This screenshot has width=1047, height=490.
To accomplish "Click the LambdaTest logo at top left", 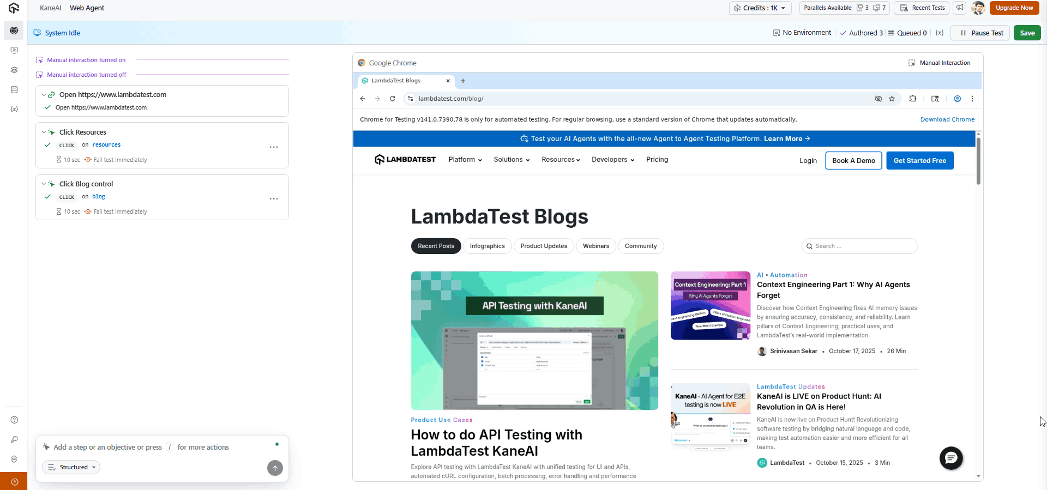I will pos(14,8).
